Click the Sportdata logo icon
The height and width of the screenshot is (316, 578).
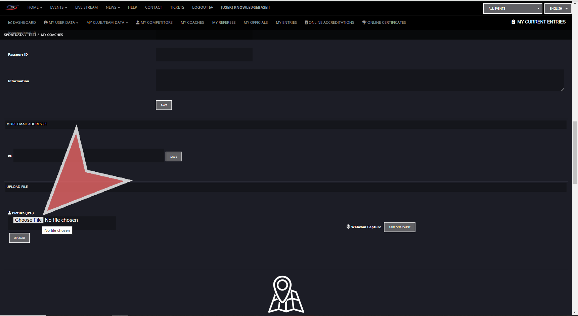(x=12, y=7)
